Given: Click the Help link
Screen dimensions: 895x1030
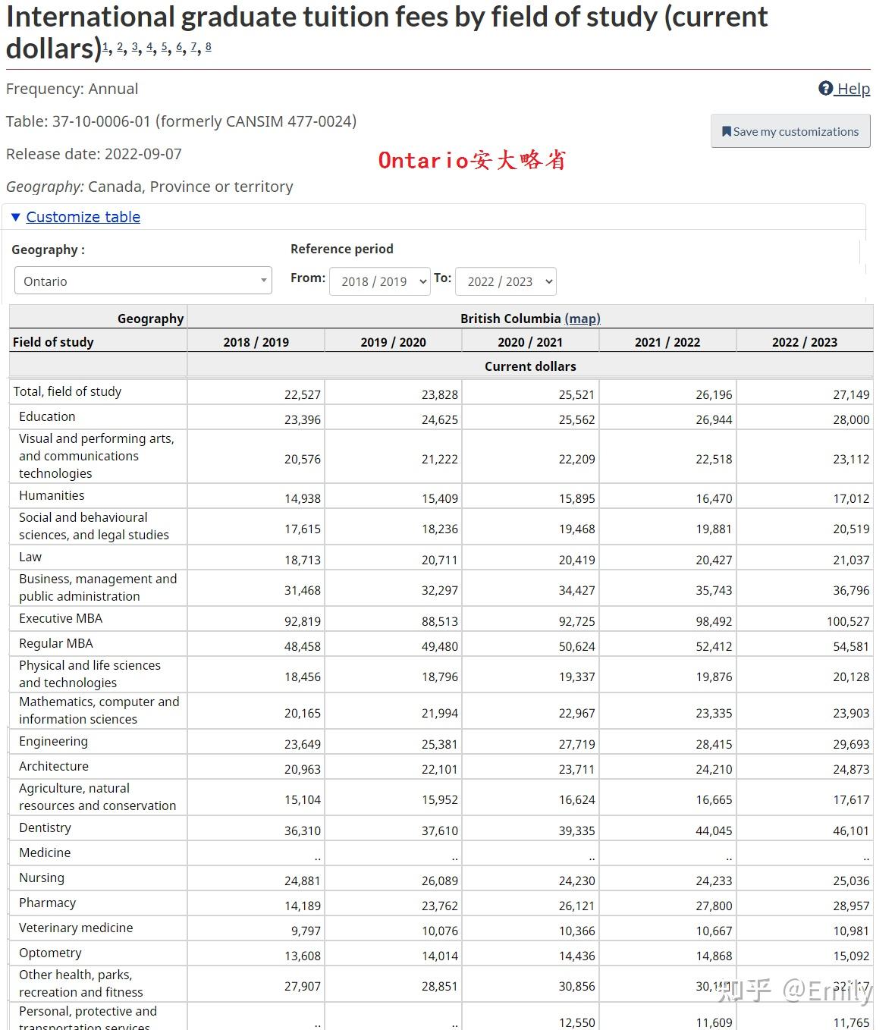Looking at the screenshot, I should [853, 89].
